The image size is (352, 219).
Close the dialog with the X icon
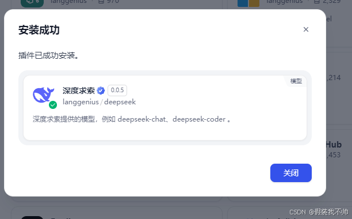306,29
